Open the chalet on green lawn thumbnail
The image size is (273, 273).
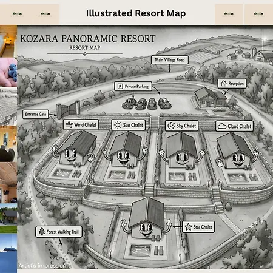pyautogui.click(x=8, y=218)
